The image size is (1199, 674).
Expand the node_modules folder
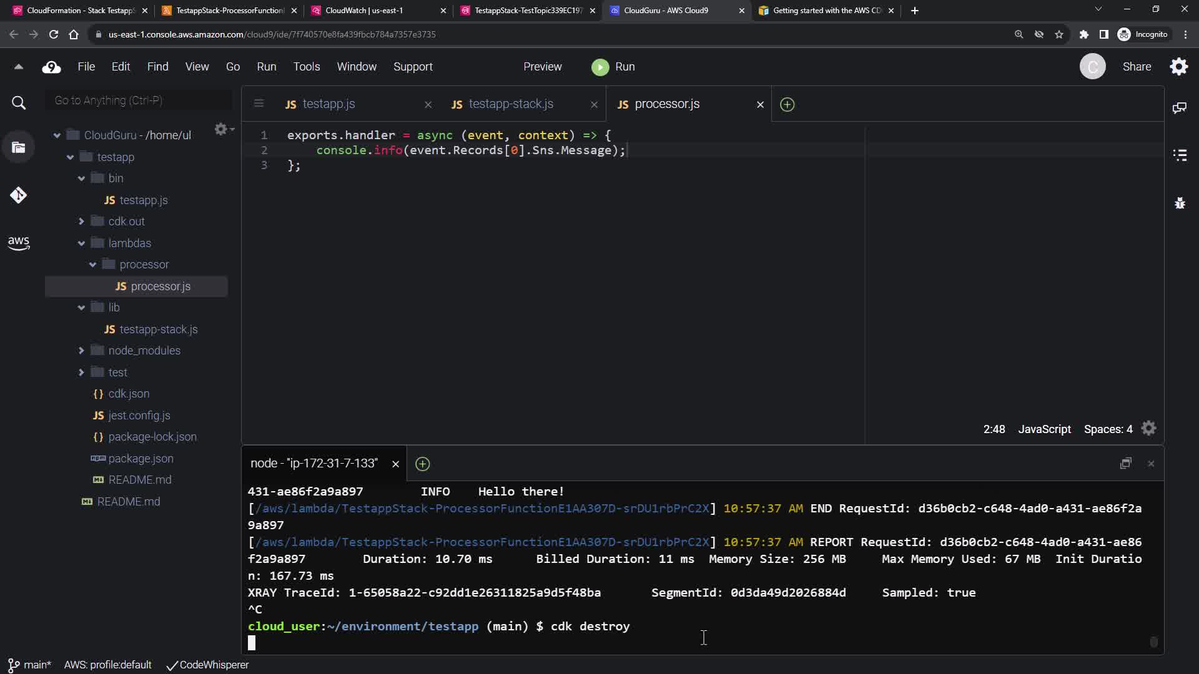click(81, 351)
